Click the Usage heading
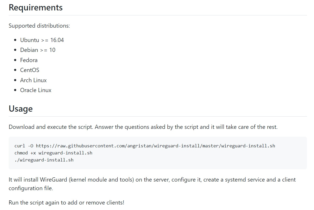Screen dimensions: 314x210 (x=21, y=109)
